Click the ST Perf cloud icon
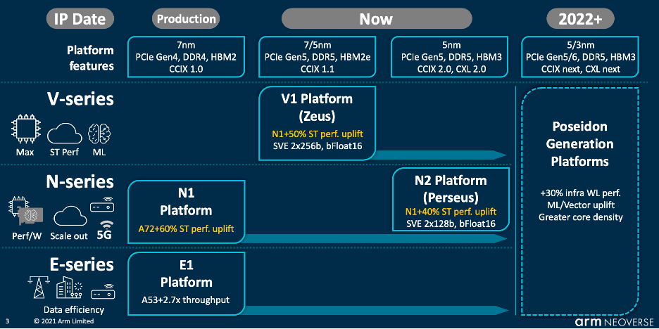 (64, 135)
